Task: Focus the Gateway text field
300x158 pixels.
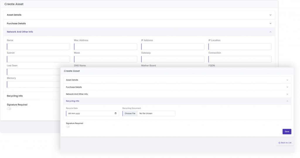Action: [173, 59]
